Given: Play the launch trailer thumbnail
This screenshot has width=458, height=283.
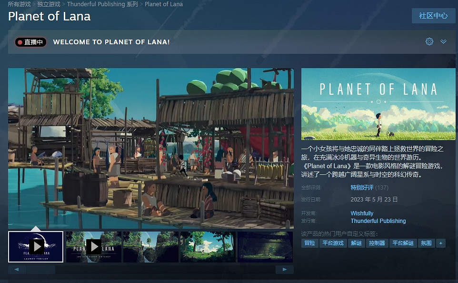Looking at the screenshot, I should 36,246.
